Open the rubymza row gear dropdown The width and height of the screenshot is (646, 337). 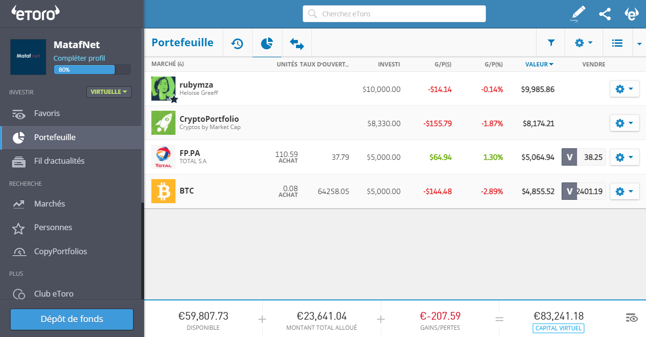point(625,89)
